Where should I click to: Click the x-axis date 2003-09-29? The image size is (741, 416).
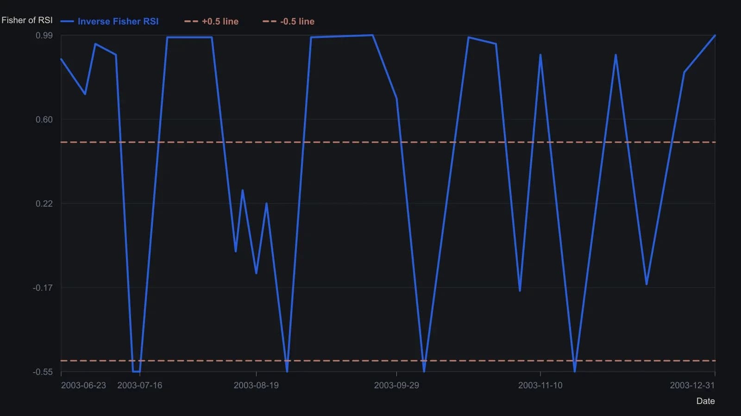pos(396,385)
